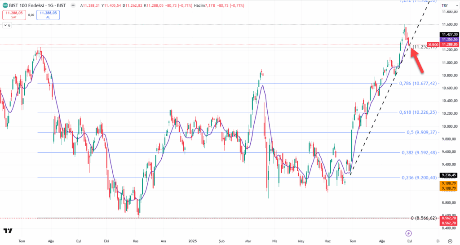
Task: Click the TradingView logo watermark
Action: (x=8, y=231)
